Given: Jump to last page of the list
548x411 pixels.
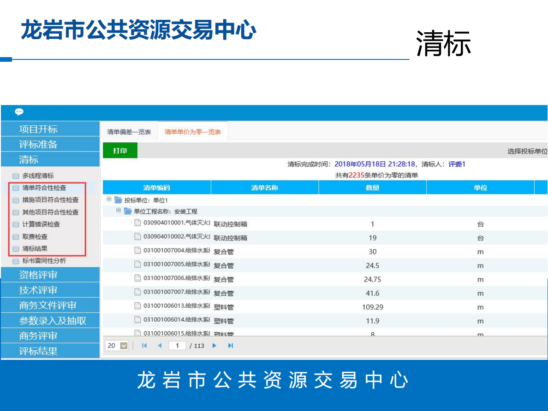Looking at the screenshot, I should click(230, 346).
